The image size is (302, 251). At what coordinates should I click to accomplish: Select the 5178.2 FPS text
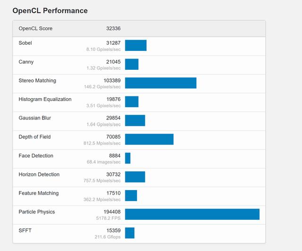click(108, 218)
